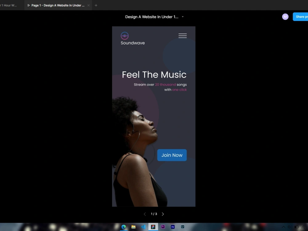This screenshot has width=308, height=231.
Task: Open Adobe Premiere Pro from the taskbar
Action: 163,227
